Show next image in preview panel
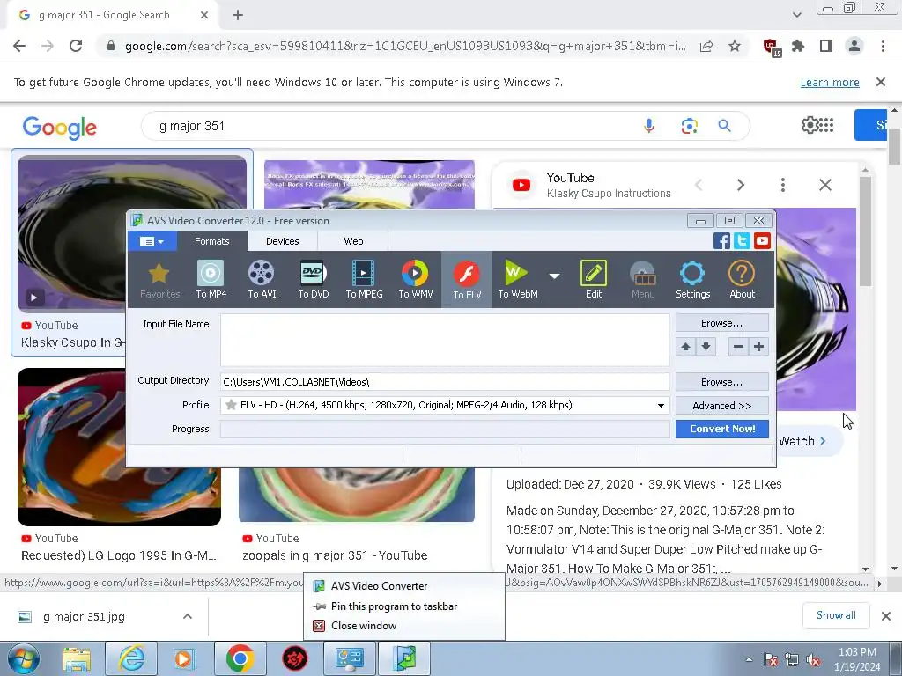 [x=740, y=185]
